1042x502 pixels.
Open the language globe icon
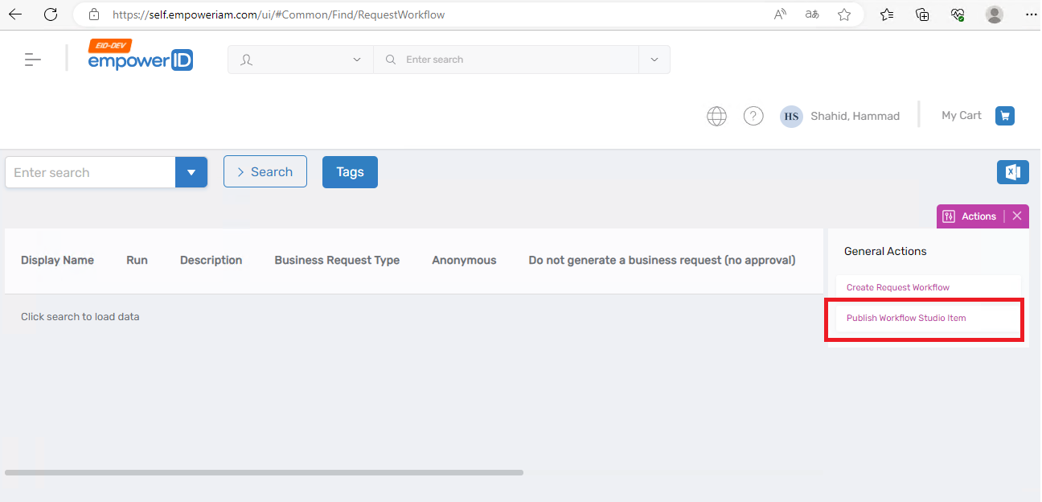coord(716,116)
